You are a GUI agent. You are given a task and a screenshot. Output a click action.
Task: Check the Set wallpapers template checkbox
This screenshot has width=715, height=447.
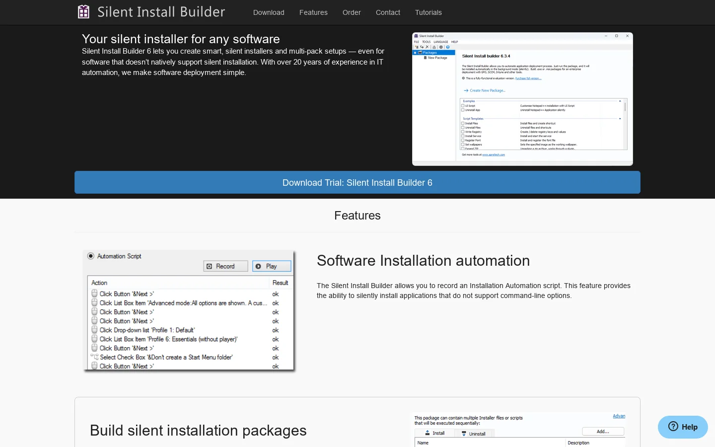(x=463, y=145)
